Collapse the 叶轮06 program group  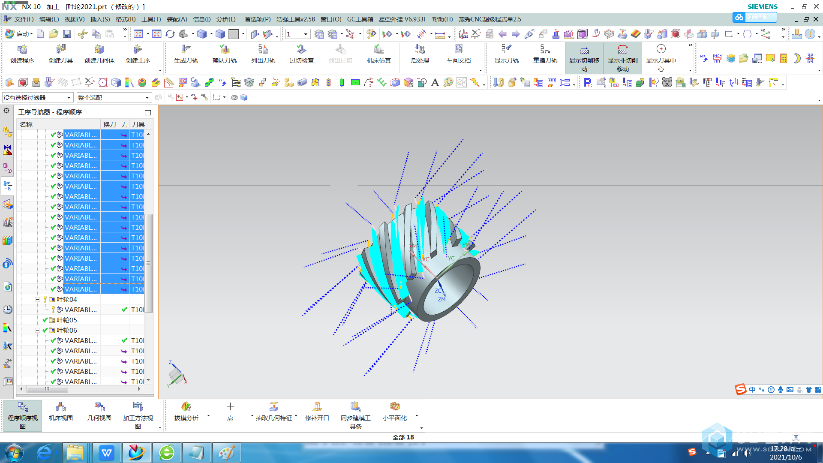(x=38, y=330)
